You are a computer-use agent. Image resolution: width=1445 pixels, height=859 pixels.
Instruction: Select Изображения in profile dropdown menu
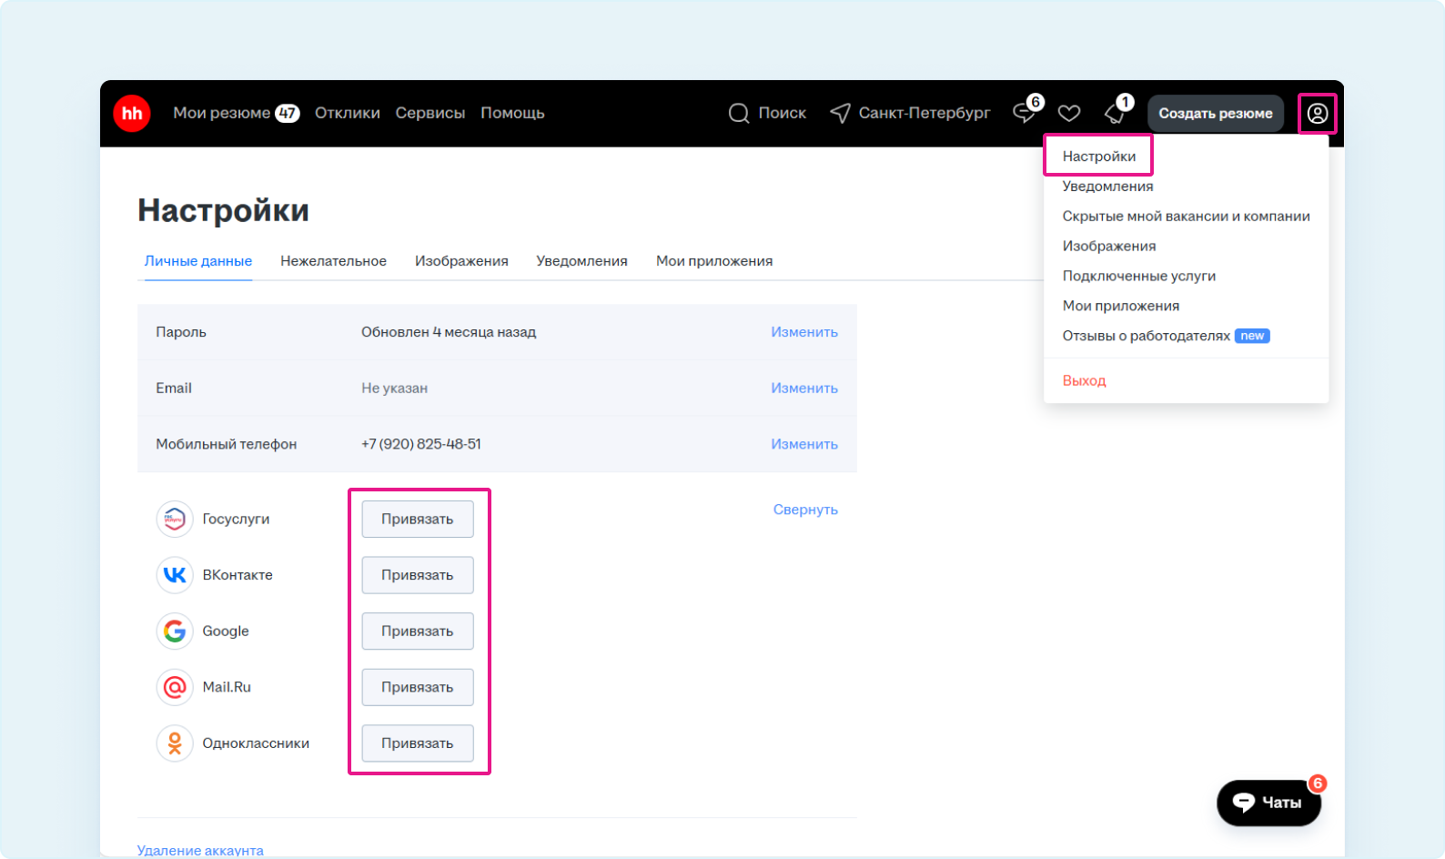tap(1109, 247)
